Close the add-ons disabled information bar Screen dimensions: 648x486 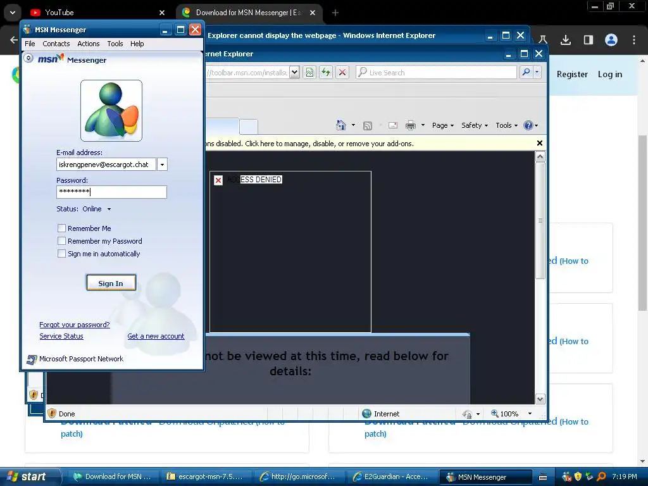tap(539, 143)
